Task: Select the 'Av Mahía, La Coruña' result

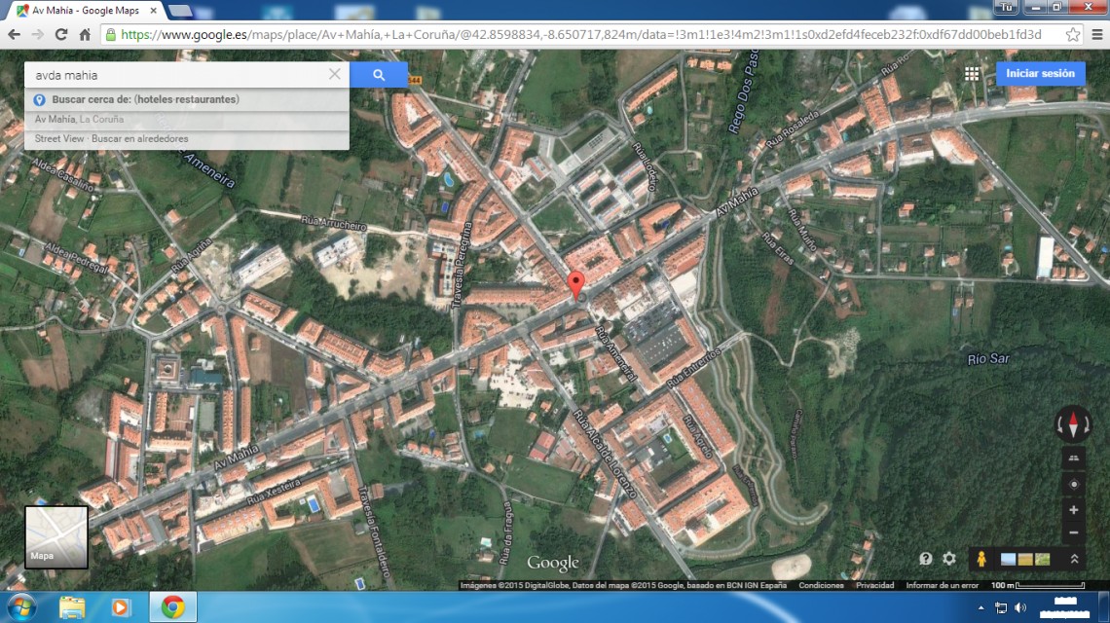Action: pyautogui.click(x=187, y=120)
